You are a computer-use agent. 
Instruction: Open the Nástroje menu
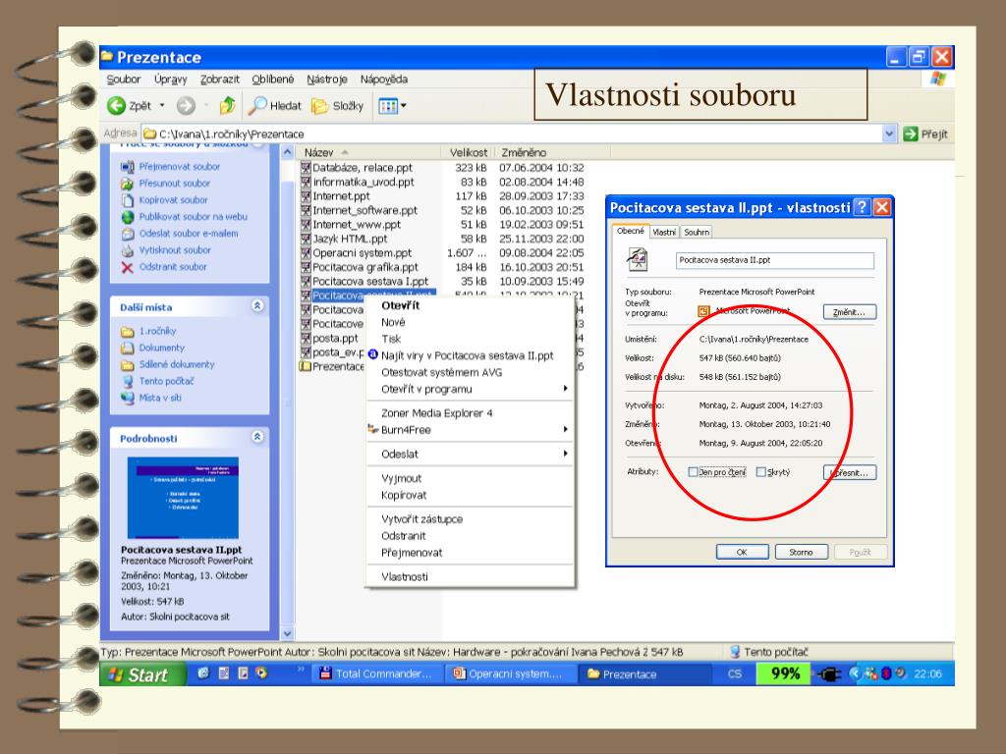pyautogui.click(x=326, y=80)
